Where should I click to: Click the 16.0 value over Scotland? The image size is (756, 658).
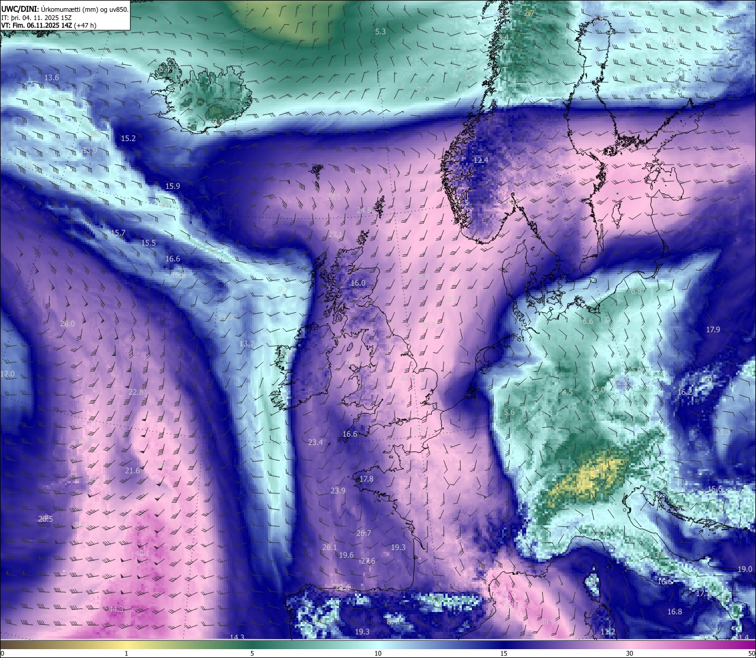358,283
